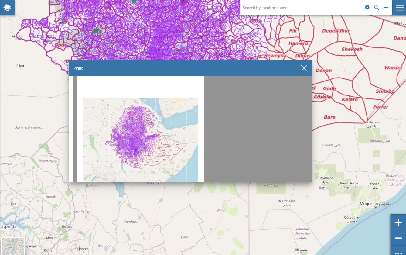Click the Samburu map label
Image resolution: width=406 pixels, height=255 pixels.
coord(131,222)
